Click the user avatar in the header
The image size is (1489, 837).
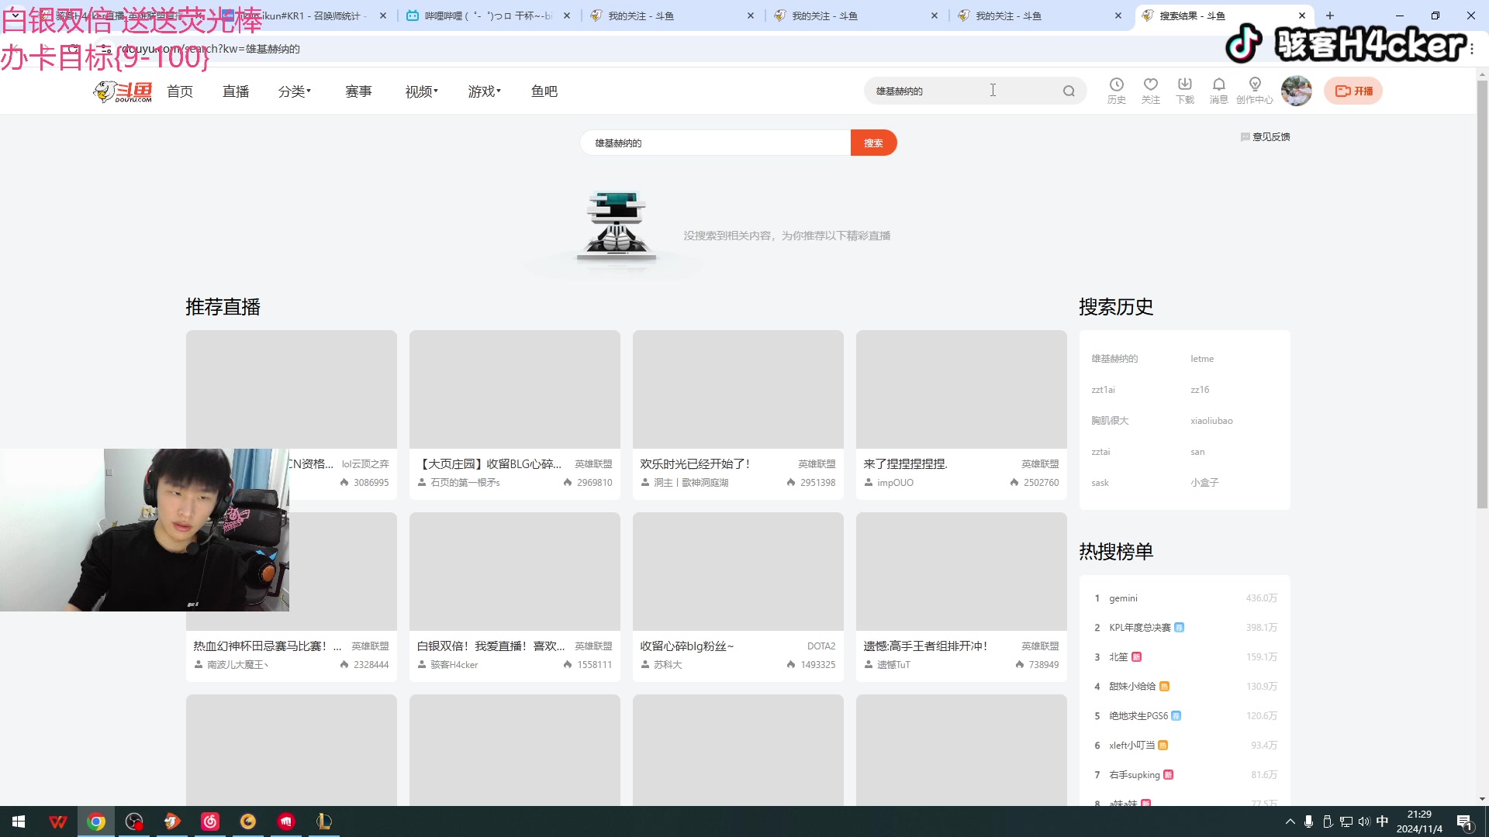coord(1297,91)
